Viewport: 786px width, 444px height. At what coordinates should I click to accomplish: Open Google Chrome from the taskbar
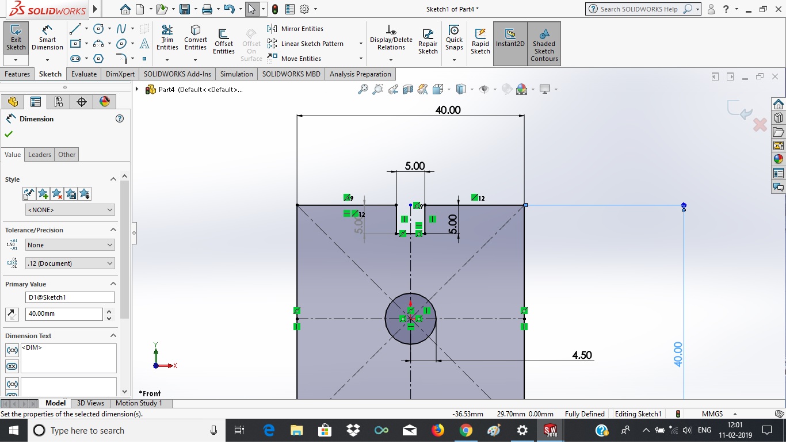coord(466,430)
